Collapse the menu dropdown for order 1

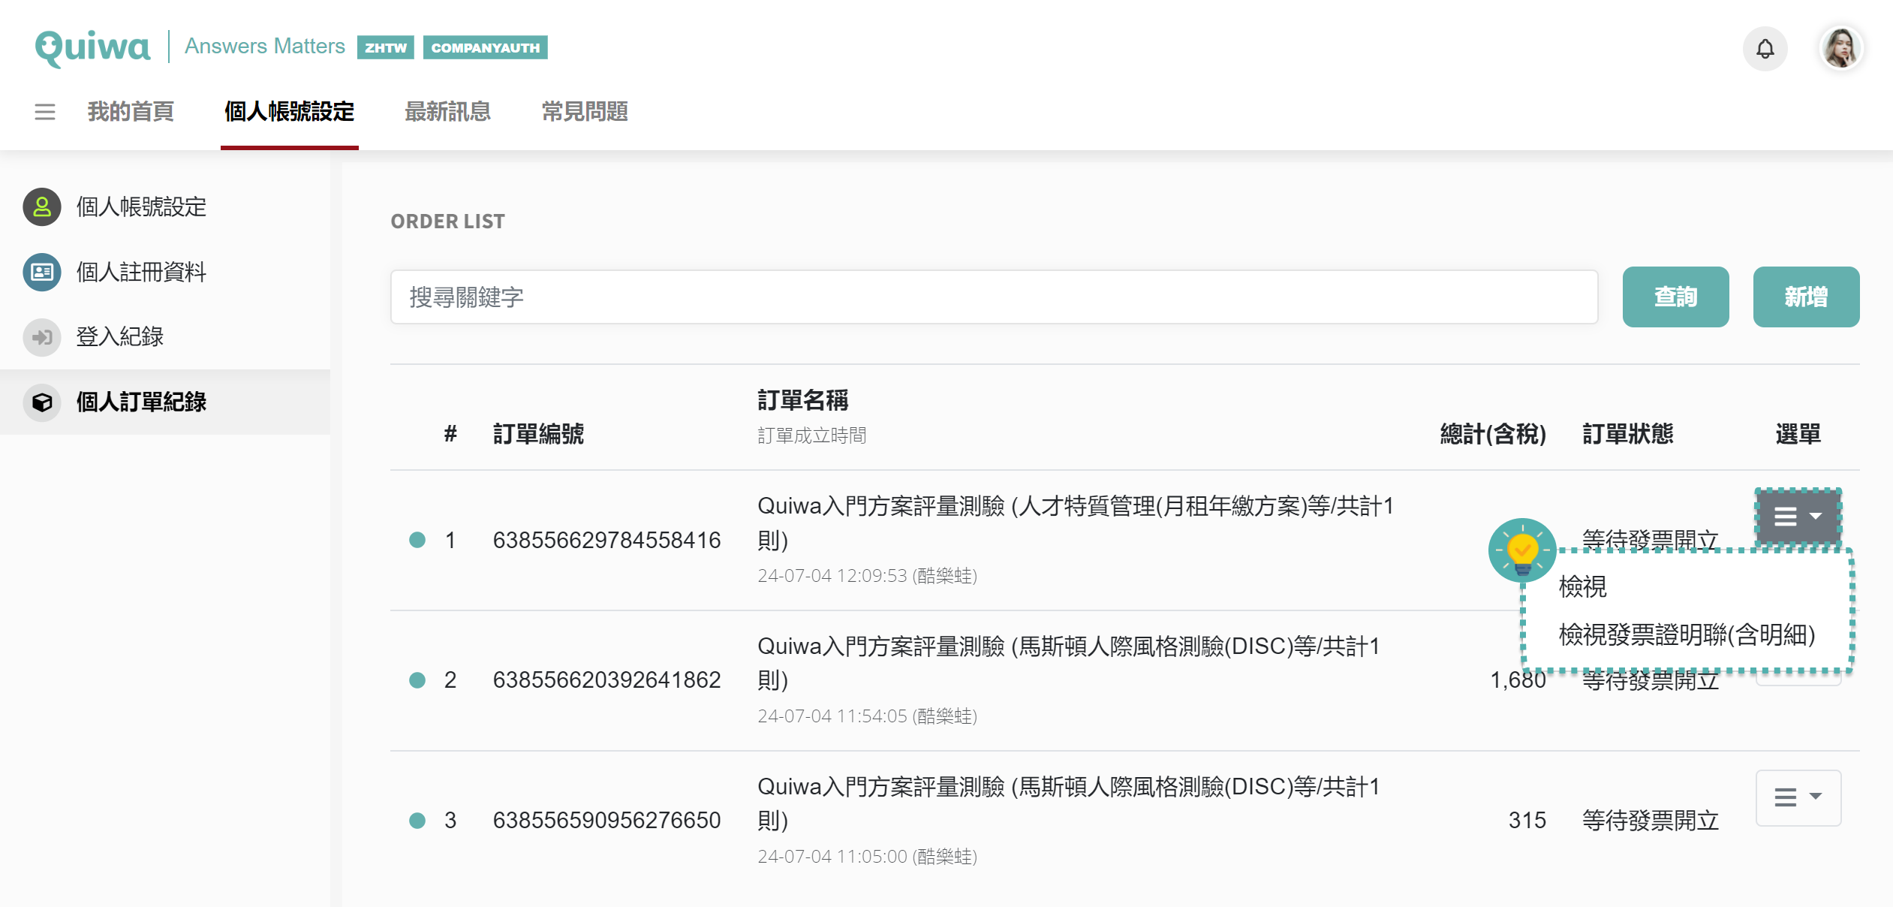coord(1798,517)
